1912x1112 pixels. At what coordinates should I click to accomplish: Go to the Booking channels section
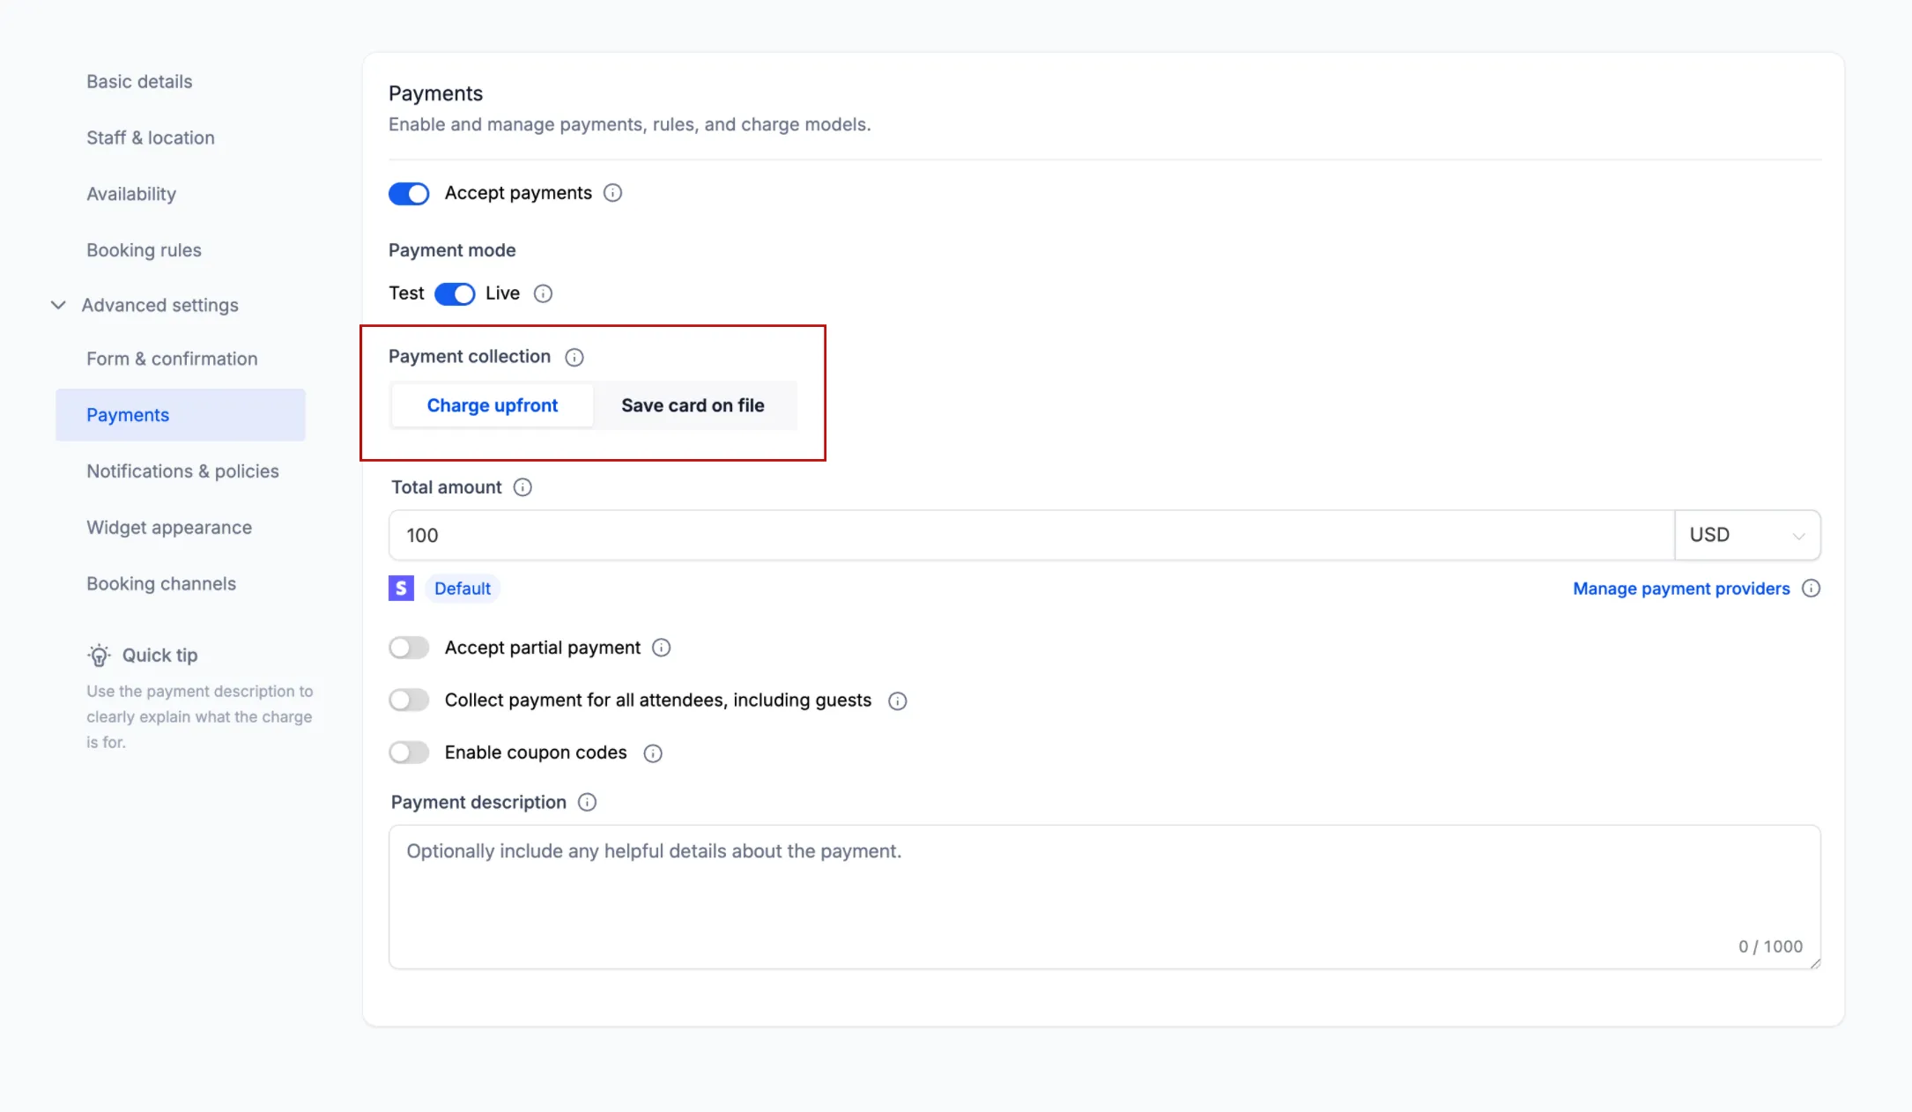coord(161,584)
